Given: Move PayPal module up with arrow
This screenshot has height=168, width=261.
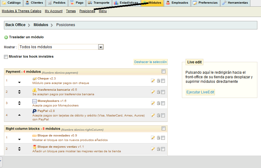Looking at the screenshot, I should [x=19, y=115].
